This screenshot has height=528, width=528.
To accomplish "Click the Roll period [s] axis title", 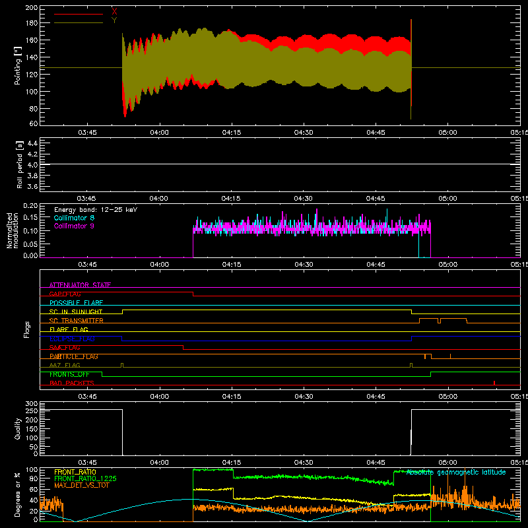I will 20,164.
